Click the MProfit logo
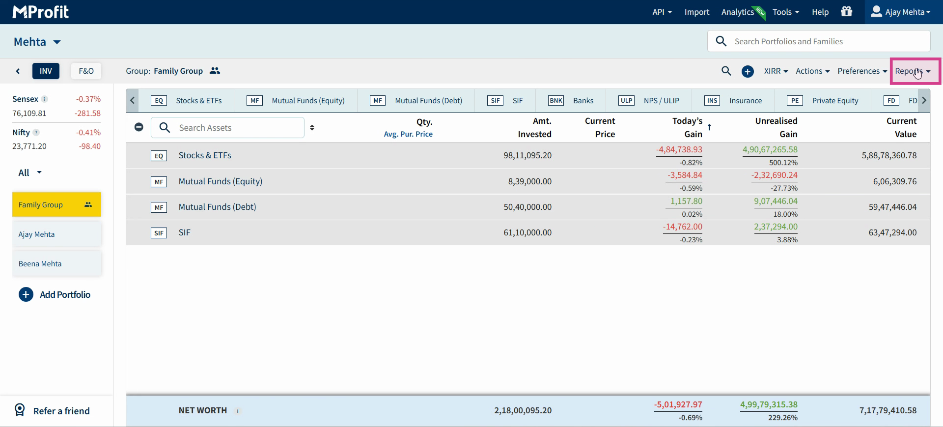 41,12
